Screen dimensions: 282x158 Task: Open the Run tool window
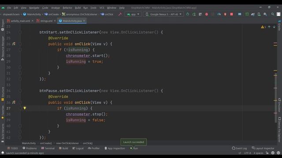134,148
